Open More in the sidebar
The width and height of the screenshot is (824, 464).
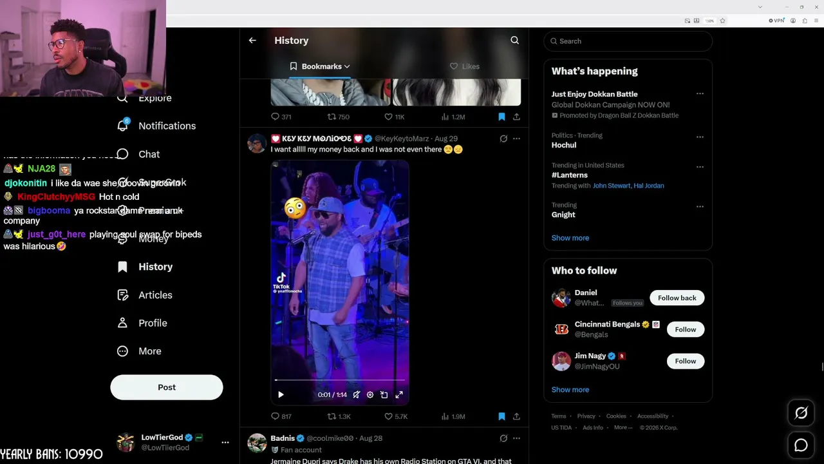click(x=139, y=351)
